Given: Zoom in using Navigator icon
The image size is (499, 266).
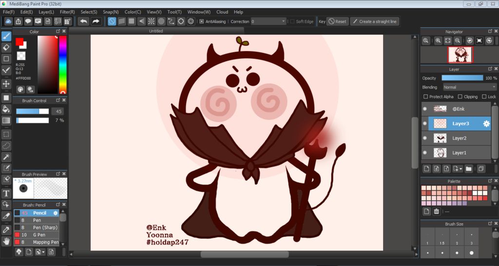Looking at the screenshot, I should click(x=438, y=41).
